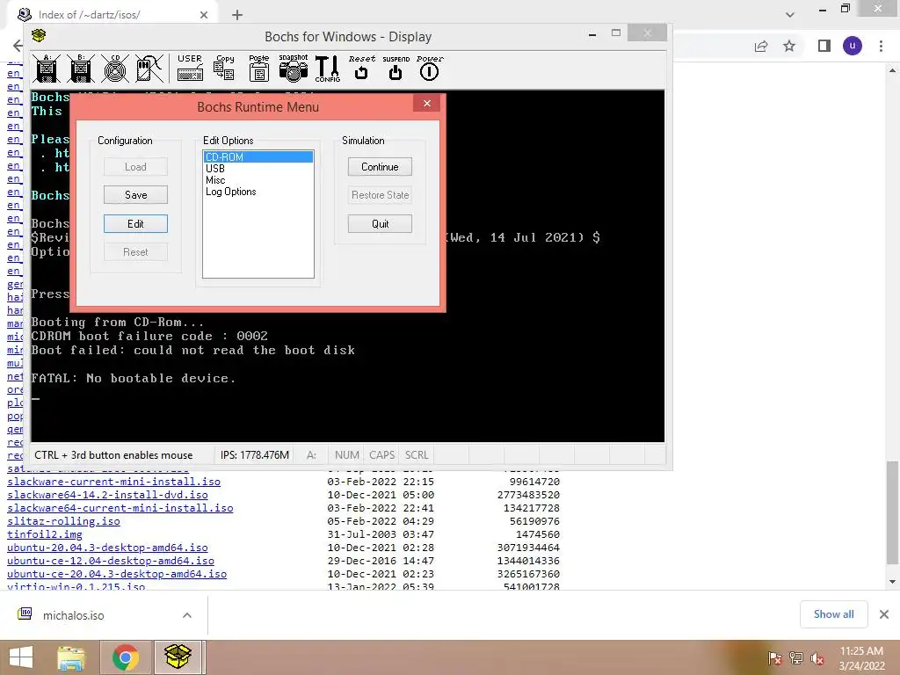The image size is (900, 675).
Task: Open tinfoil2.img link
Action: (44, 534)
